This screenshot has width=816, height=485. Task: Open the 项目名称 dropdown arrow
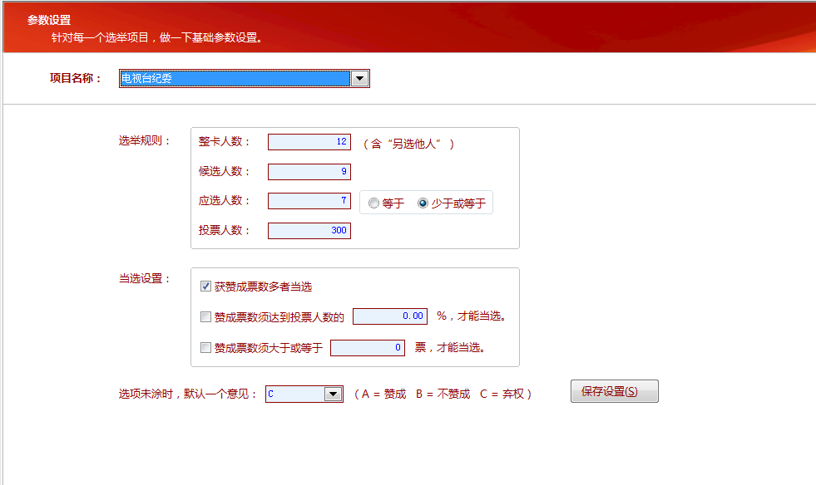tap(359, 79)
